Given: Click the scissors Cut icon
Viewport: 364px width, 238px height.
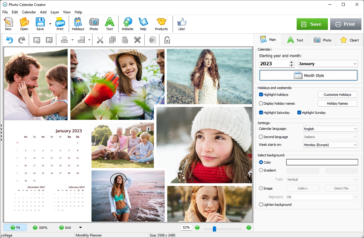Looking at the screenshot, I should [100, 40].
